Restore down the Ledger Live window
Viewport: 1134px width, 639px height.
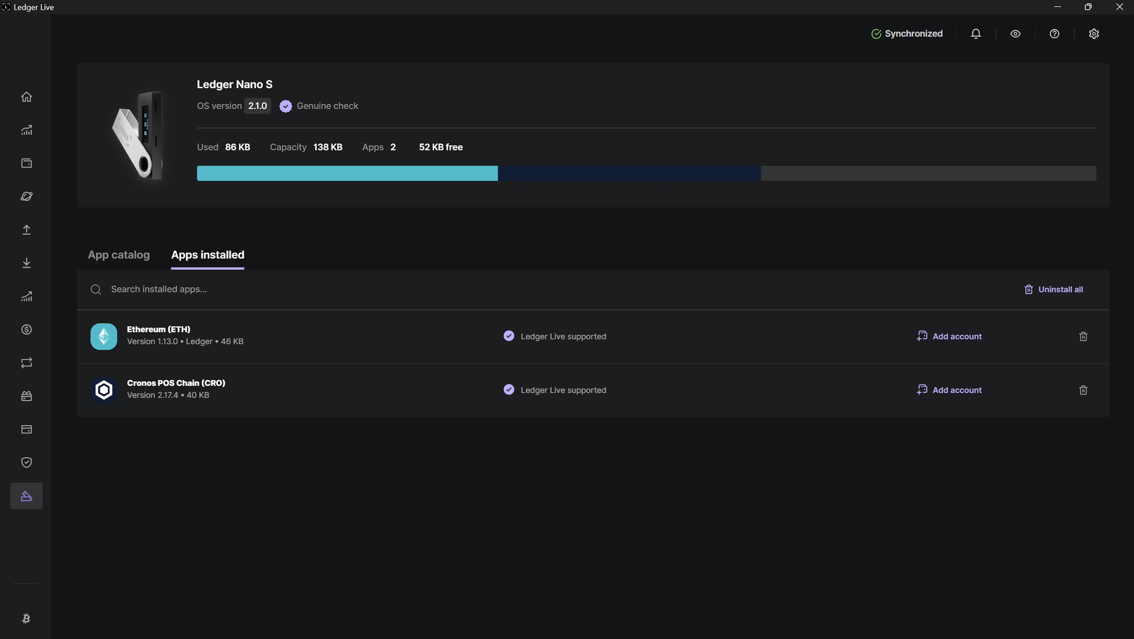pos(1088,7)
